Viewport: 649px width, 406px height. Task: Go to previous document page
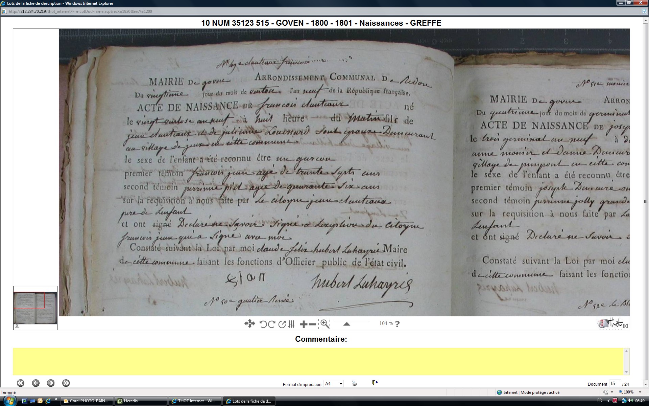35,383
